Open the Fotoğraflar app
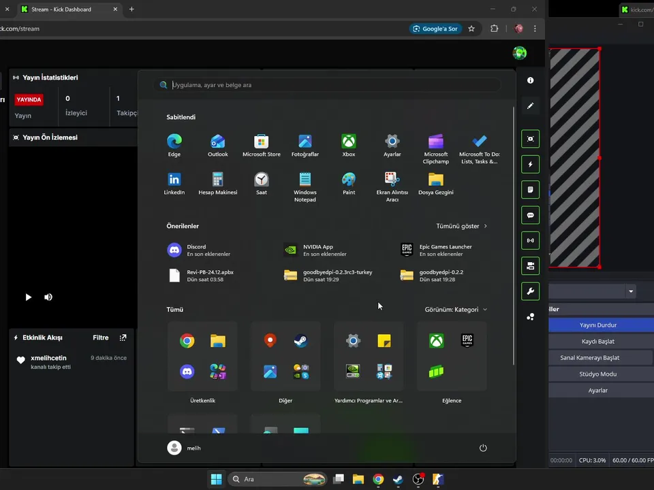The image size is (654, 490). (x=305, y=146)
